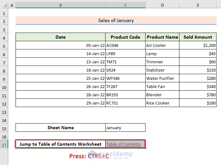Click the select-all corner triangle
This screenshot has height=165, width=221.
click(x=4, y=5)
